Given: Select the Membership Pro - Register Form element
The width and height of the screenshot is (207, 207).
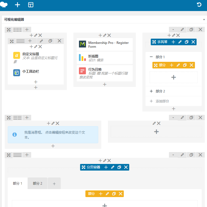Looking at the screenshot, I should coord(105,44).
